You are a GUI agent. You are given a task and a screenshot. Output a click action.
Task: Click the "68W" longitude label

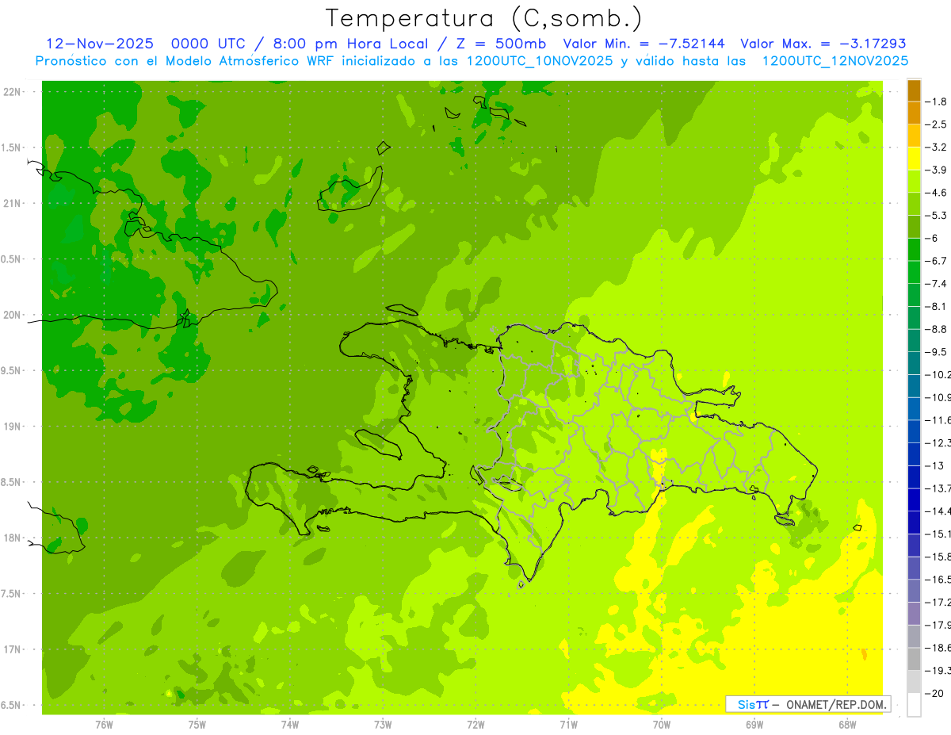[847, 725]
